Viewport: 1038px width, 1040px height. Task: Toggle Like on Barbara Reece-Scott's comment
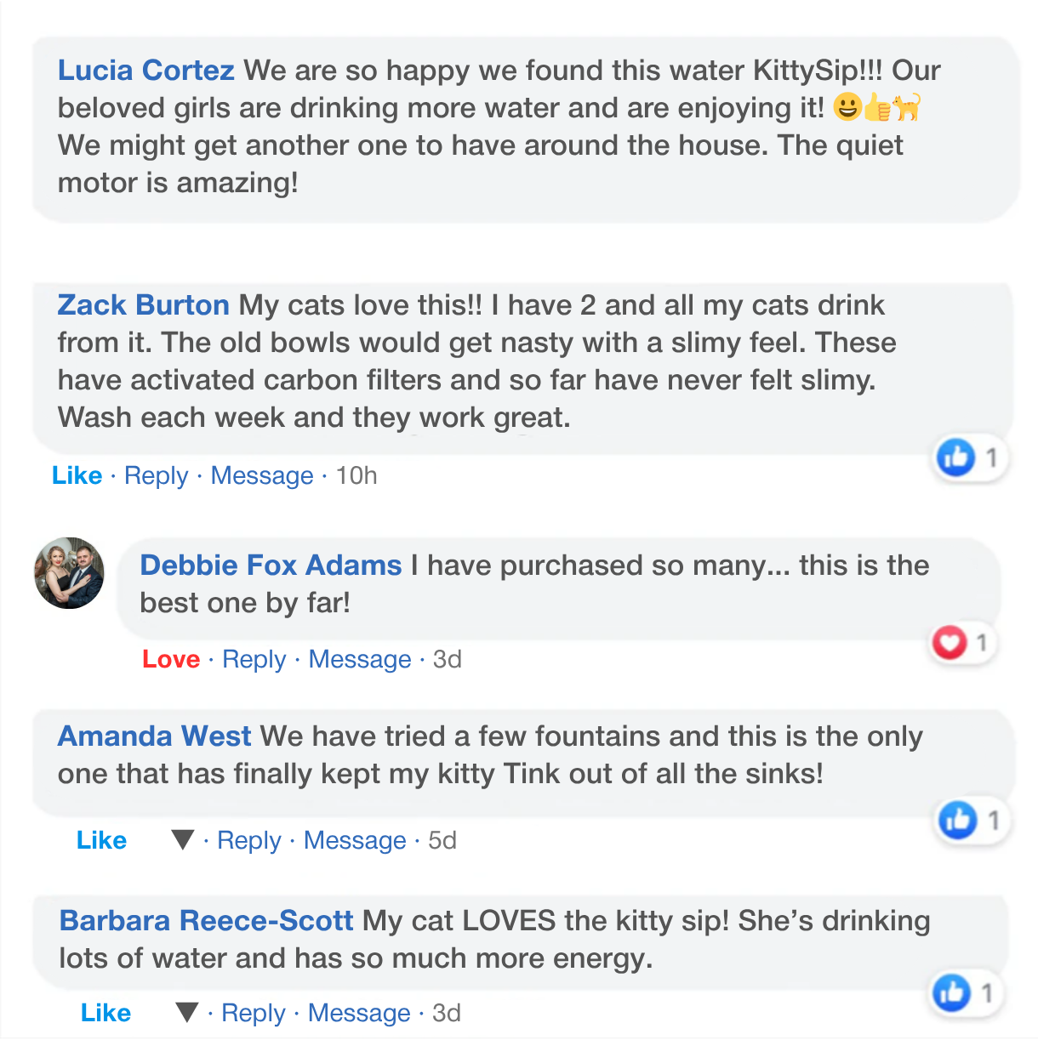(x=106, y=1013)
